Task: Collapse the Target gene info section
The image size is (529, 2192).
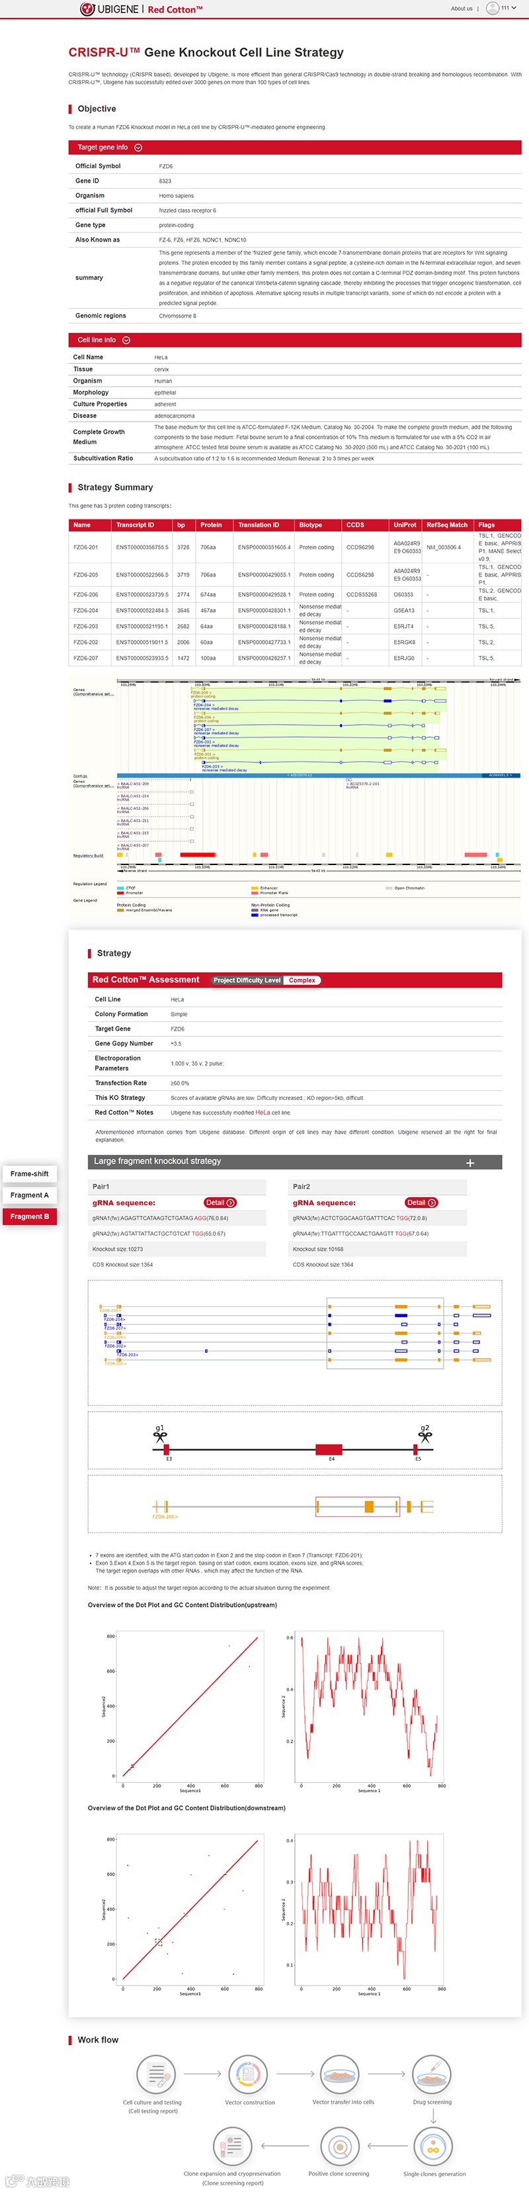Action: [139, 148]
